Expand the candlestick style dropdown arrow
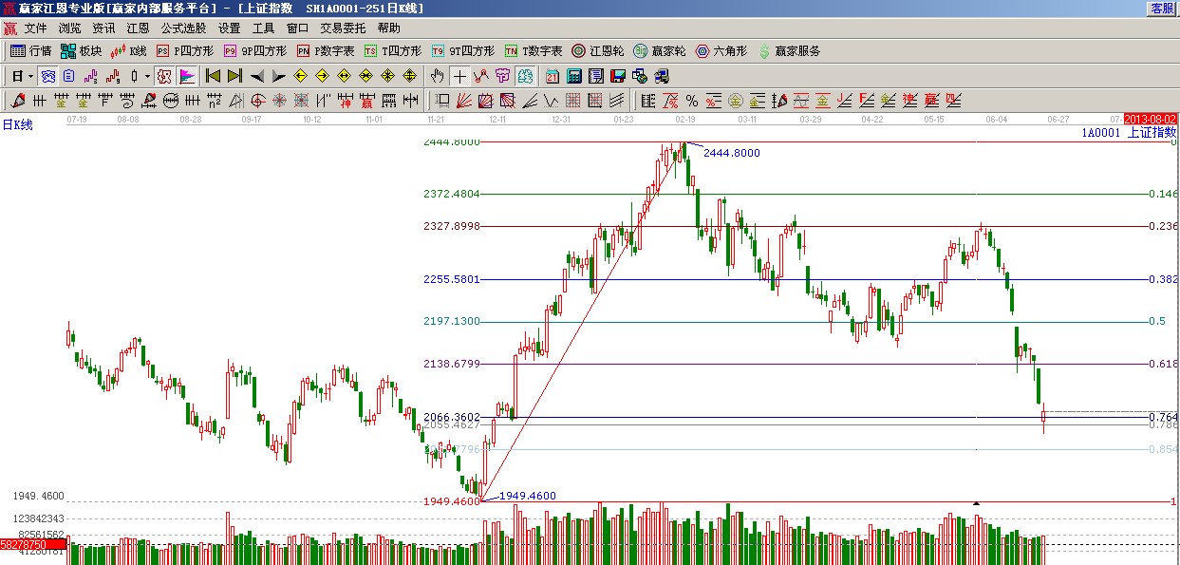Viewport: 1180px width, 565px height. (x=147, y=76)
